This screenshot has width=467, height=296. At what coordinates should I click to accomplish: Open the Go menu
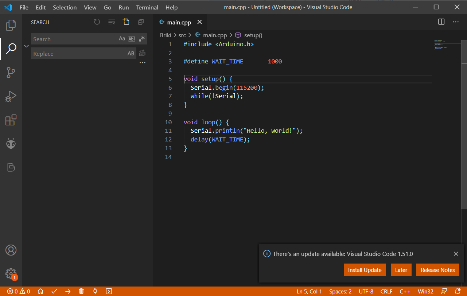(x=108, y=7)
